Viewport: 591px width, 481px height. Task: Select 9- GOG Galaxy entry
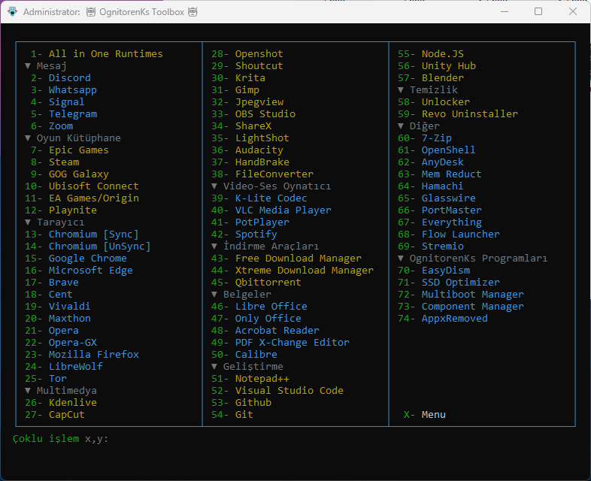click(70, 174)
